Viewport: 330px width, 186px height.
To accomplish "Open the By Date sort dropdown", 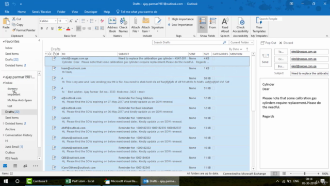I will 236,49.
